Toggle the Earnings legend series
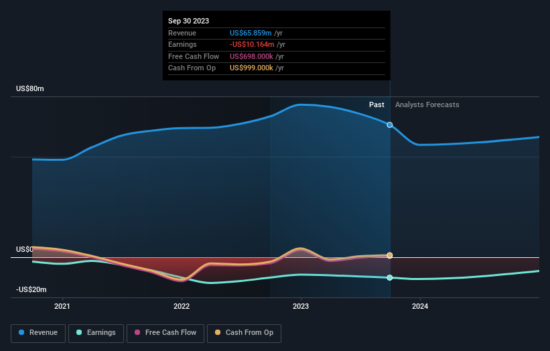Screen dimensions: 550x351 pyautogui.click(x=96, y=333)
